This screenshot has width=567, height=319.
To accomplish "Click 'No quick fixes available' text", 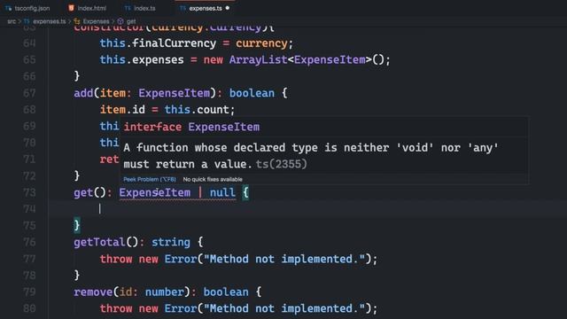I will [213, 179].
